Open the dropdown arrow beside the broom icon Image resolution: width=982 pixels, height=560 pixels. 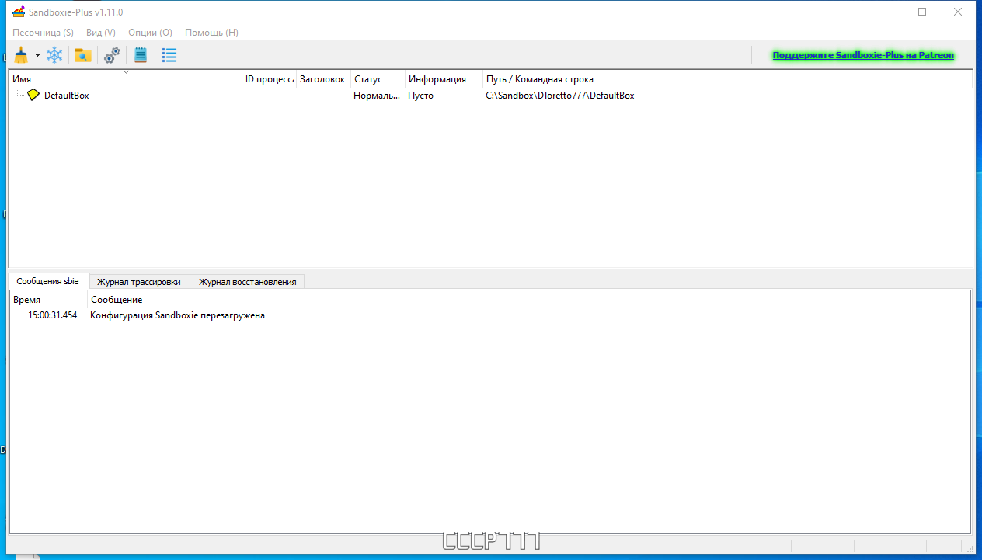point(37,55)
